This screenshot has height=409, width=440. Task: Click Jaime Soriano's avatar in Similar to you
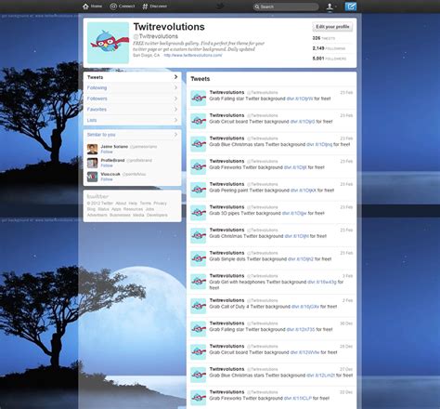tap(92, 149)
